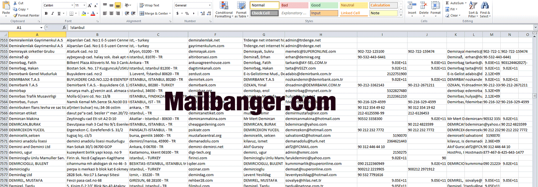Image resolution: width=538 pixels, height=187 pixels.
Task: Toggle Wrap Text
Action: coord(150,5)
